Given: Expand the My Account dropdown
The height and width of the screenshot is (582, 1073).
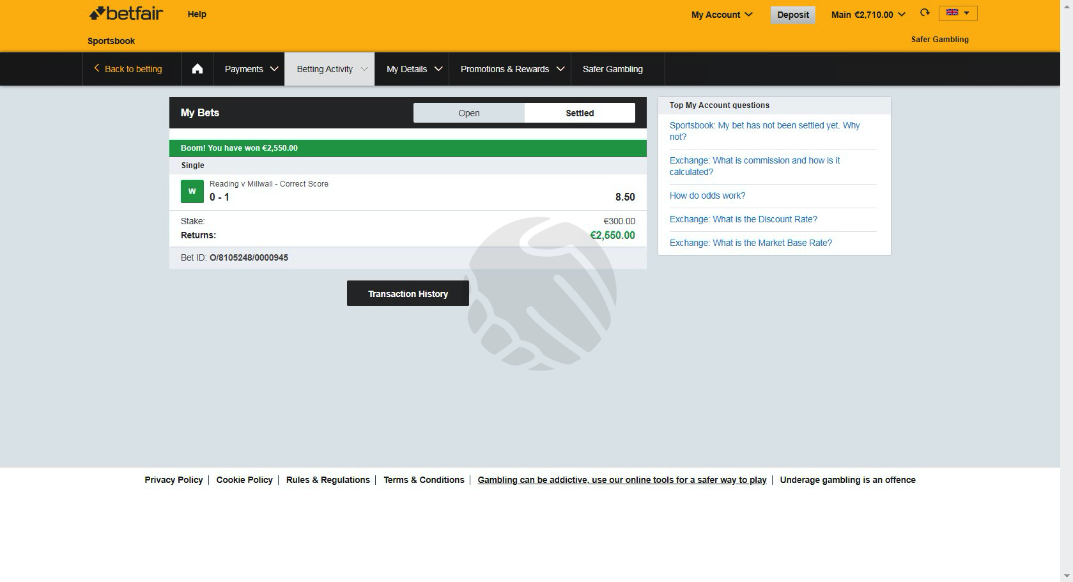Looking at the screenshot, I should [x=722, y=15].
